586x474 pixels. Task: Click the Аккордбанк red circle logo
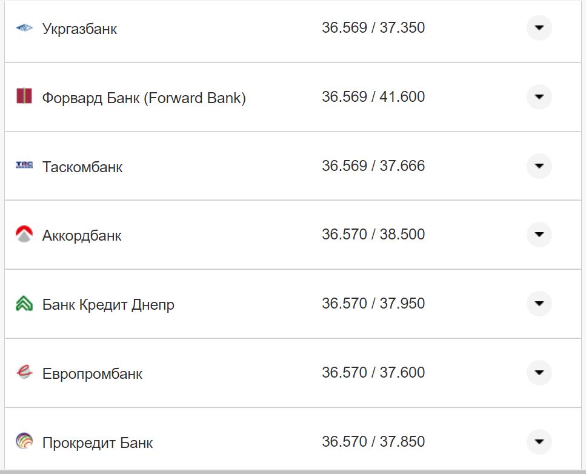[24, 234]
